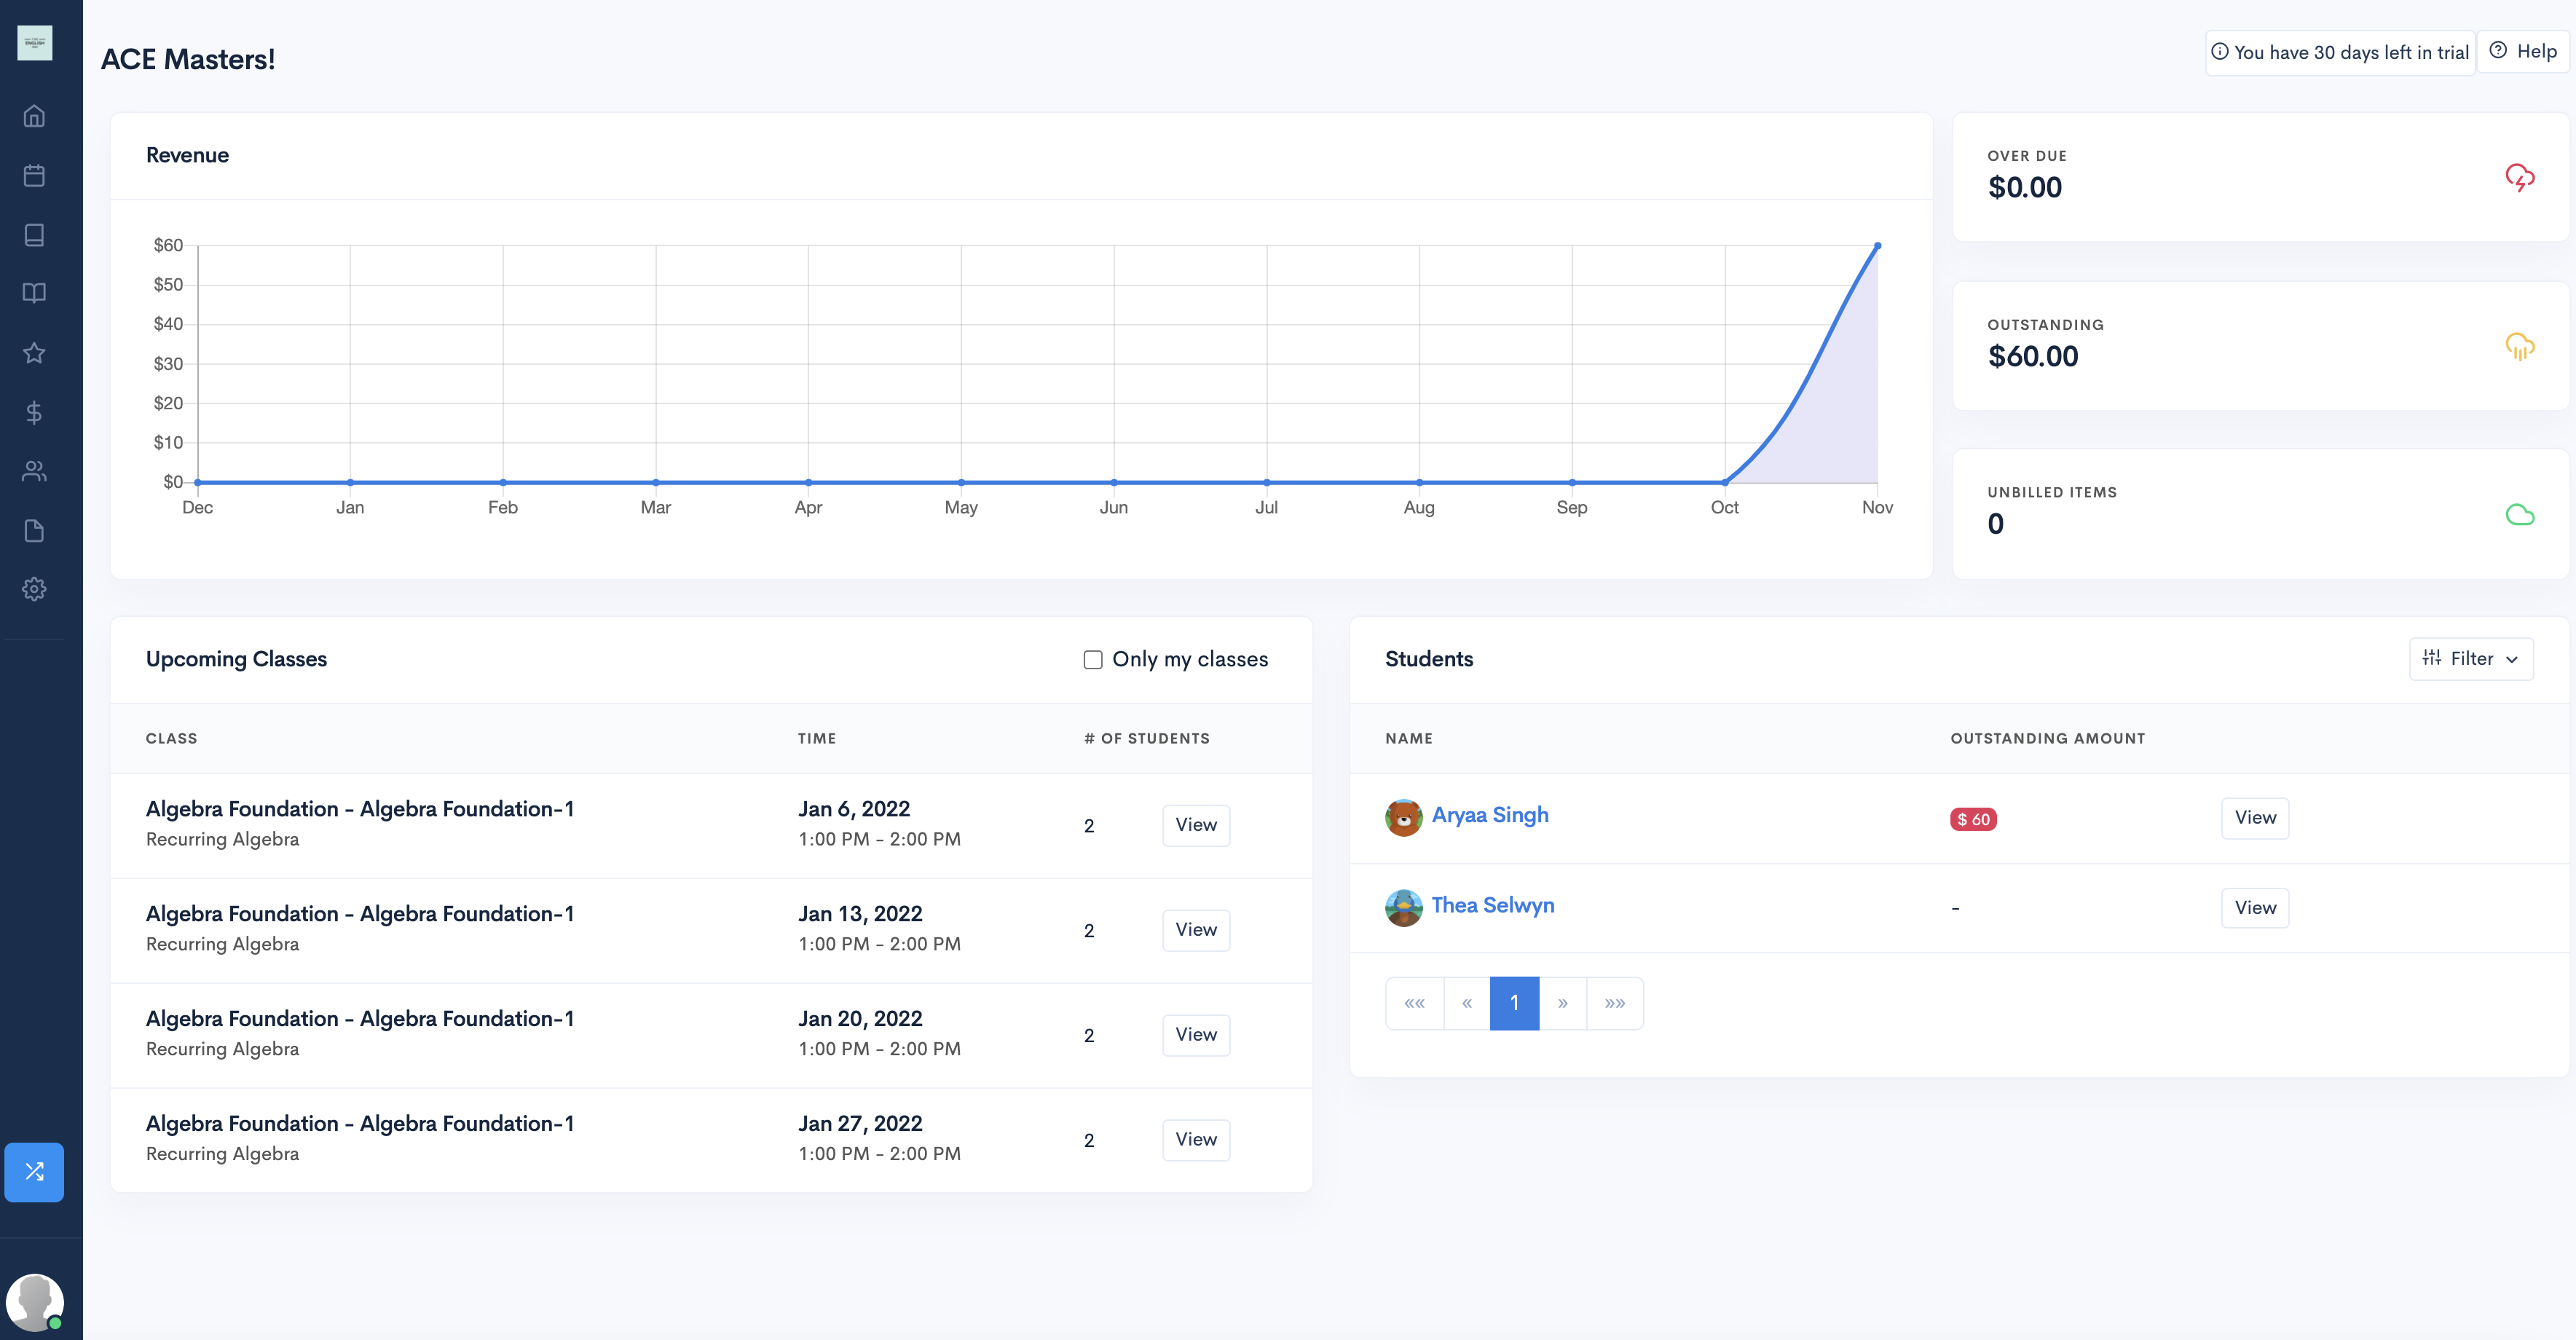Click the ACE Masters! page title
The width and height of the screenshot is (2576, 1340).
coord(188,59)
